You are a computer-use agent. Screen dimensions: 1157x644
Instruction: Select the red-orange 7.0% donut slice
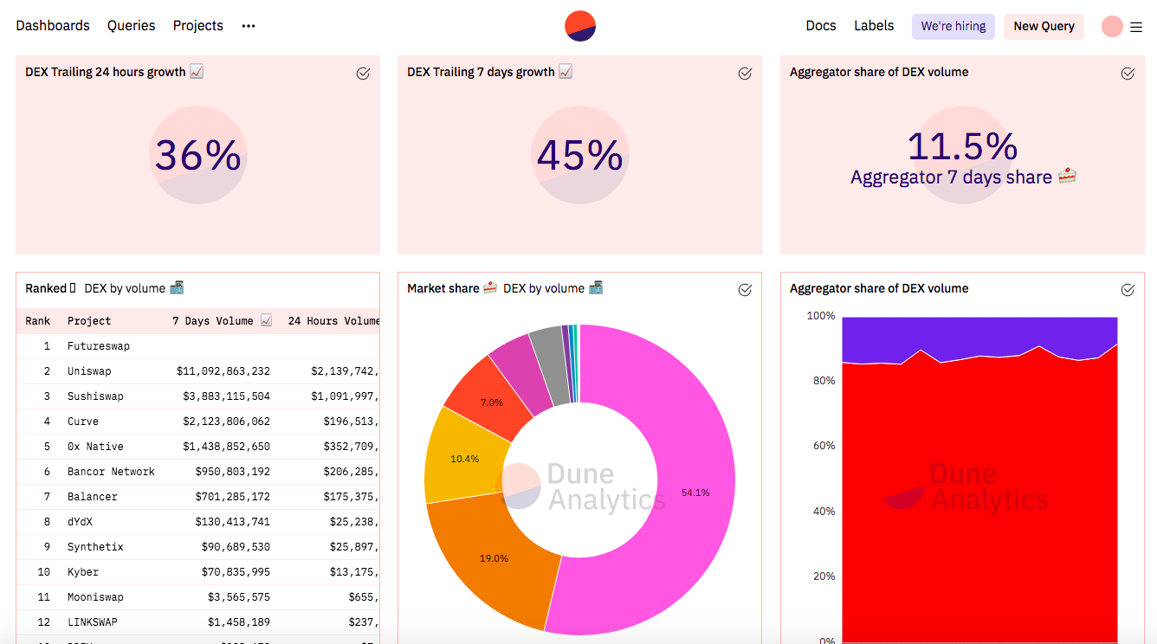[x=491, y=403]
